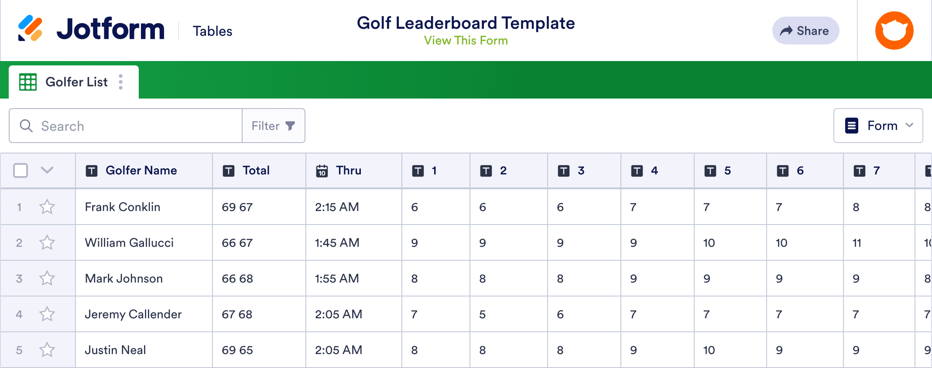
Task: Click the Thru column calendar icon
Action: (322, 170)
